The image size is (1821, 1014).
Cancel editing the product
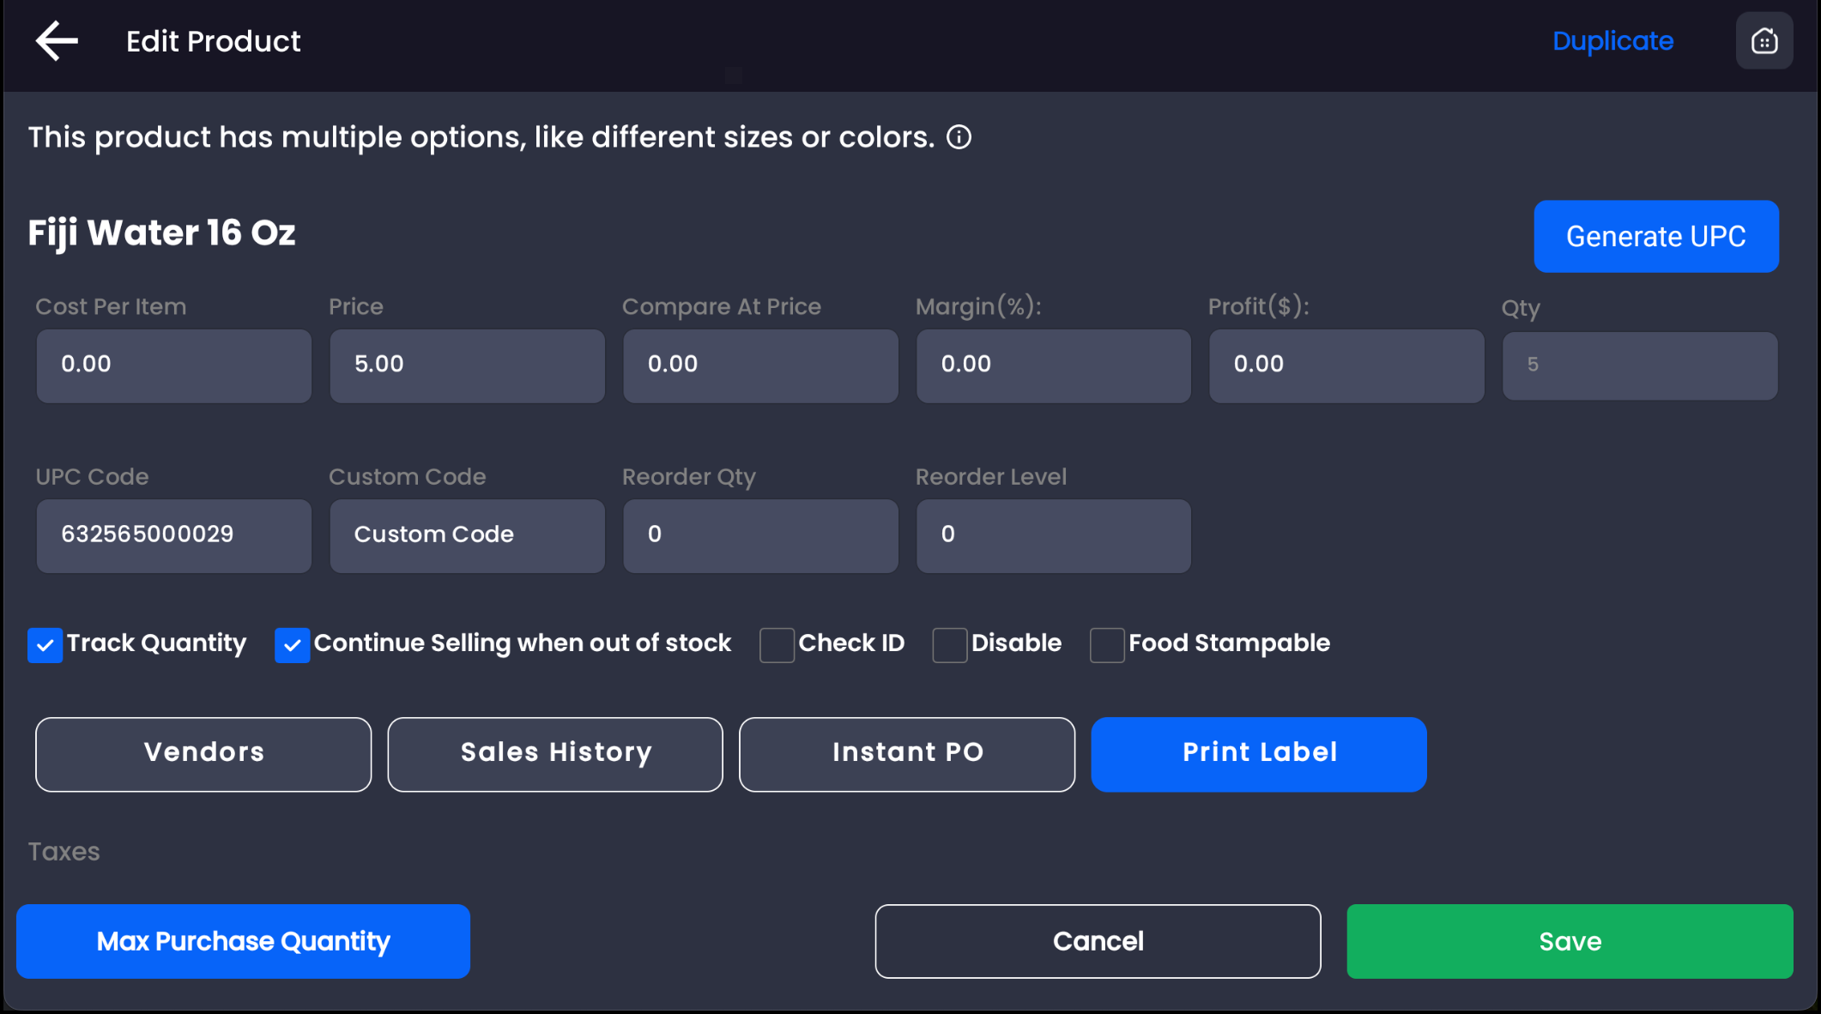[1098, 941]
